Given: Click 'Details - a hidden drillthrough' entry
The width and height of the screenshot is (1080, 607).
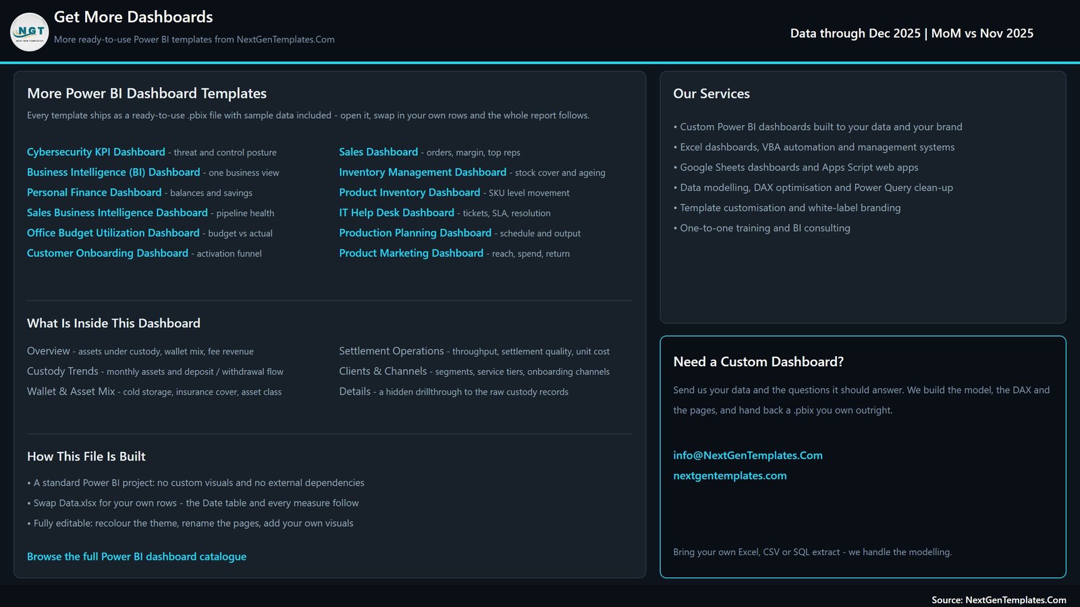Looking at the screenshot, I should (454, 392).
